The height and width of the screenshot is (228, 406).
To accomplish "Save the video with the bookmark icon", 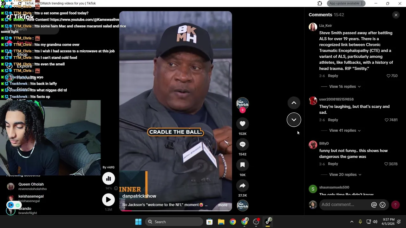I will (242, 165).
